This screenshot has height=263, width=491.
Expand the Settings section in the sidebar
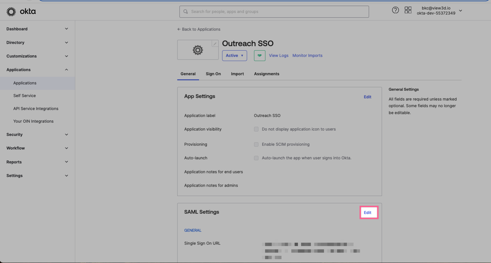37,176
